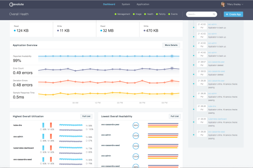Toggle the Management status filter
This screenshot has width=253, height=168.
(123, 14)
